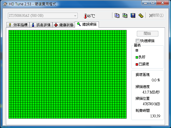Click the red cross icon on 健康狀態 tab

coord(56,25)
